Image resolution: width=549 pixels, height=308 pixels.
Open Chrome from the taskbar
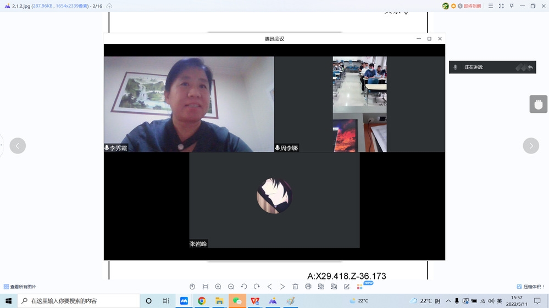(x=202, y=301)
